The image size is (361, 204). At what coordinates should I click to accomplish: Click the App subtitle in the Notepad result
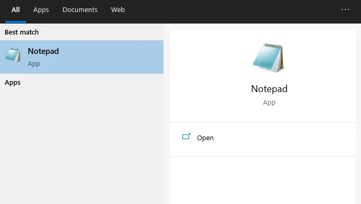(x=34, y=64)
